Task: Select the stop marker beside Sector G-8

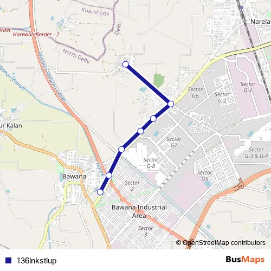Action: click(x=121, y=150)
